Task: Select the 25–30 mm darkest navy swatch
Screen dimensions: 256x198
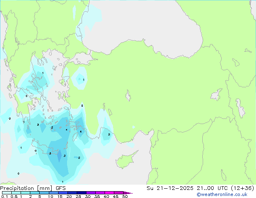Action: point(81,193)
